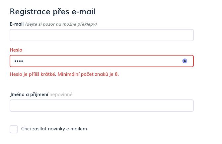Click the word 'příjmení' in the name label
The width and height of the screenshot is (222, 144).
pos(39,95)
